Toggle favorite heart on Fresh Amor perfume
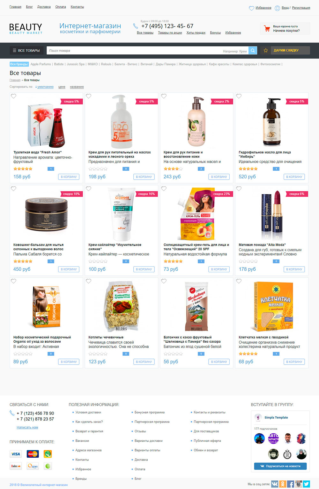This screenshot has height=489, width=319. (14, 96)
